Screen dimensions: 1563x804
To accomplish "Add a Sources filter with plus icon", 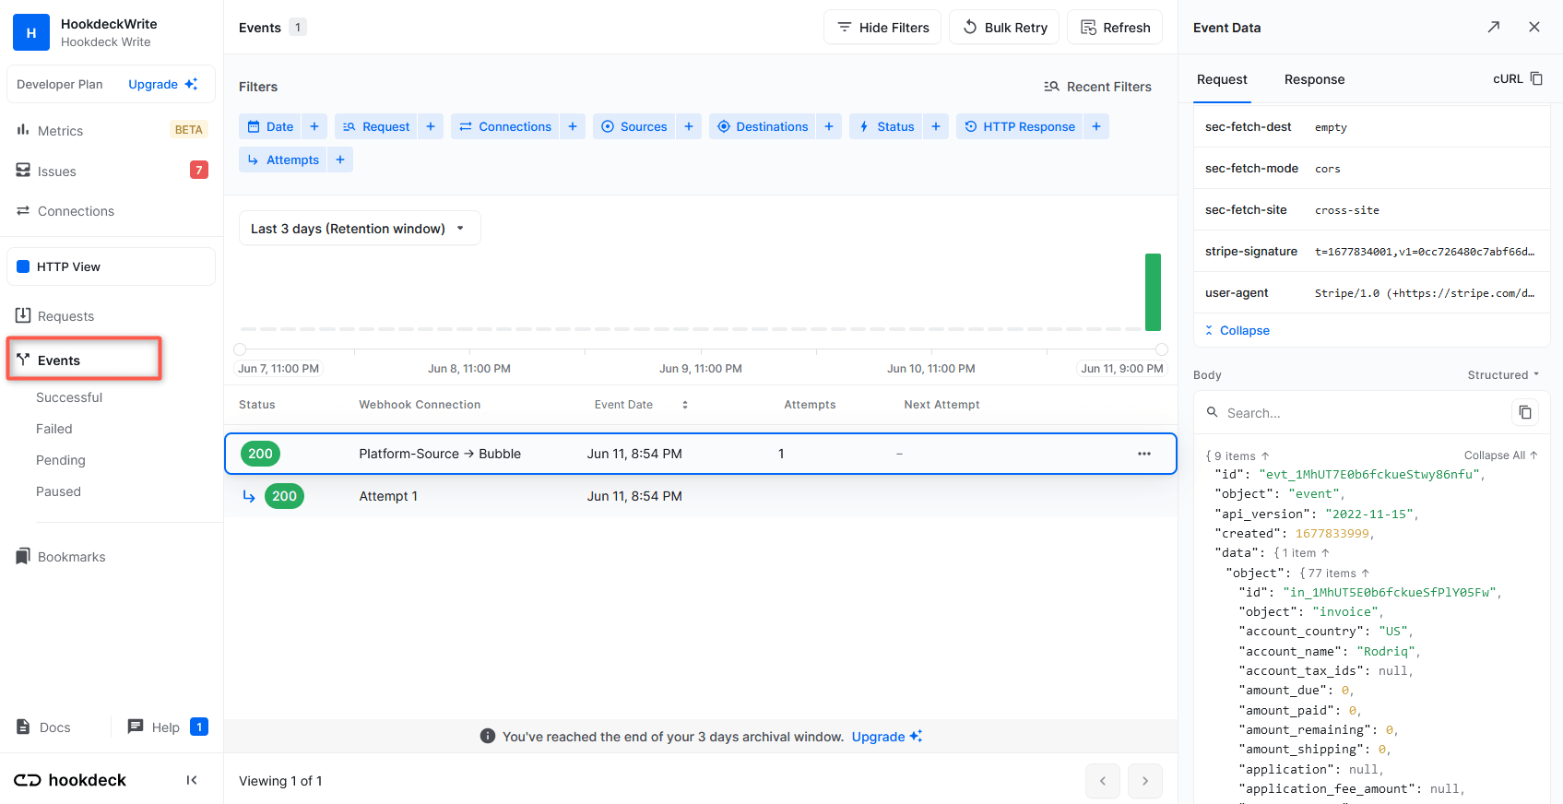I will [x=689, y=126].
